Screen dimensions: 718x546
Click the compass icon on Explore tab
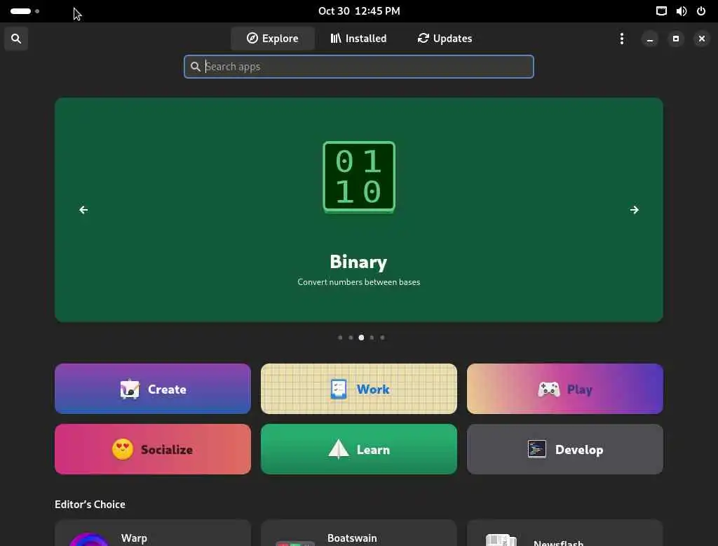click(x=252, y=38)
